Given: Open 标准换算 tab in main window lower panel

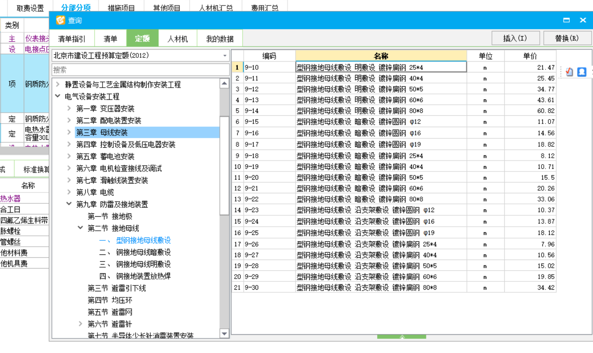Looking at the screenshot, I should [36, 170].
